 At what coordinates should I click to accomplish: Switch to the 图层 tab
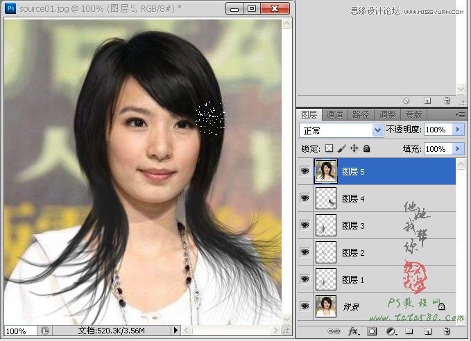tap(309, 114)
